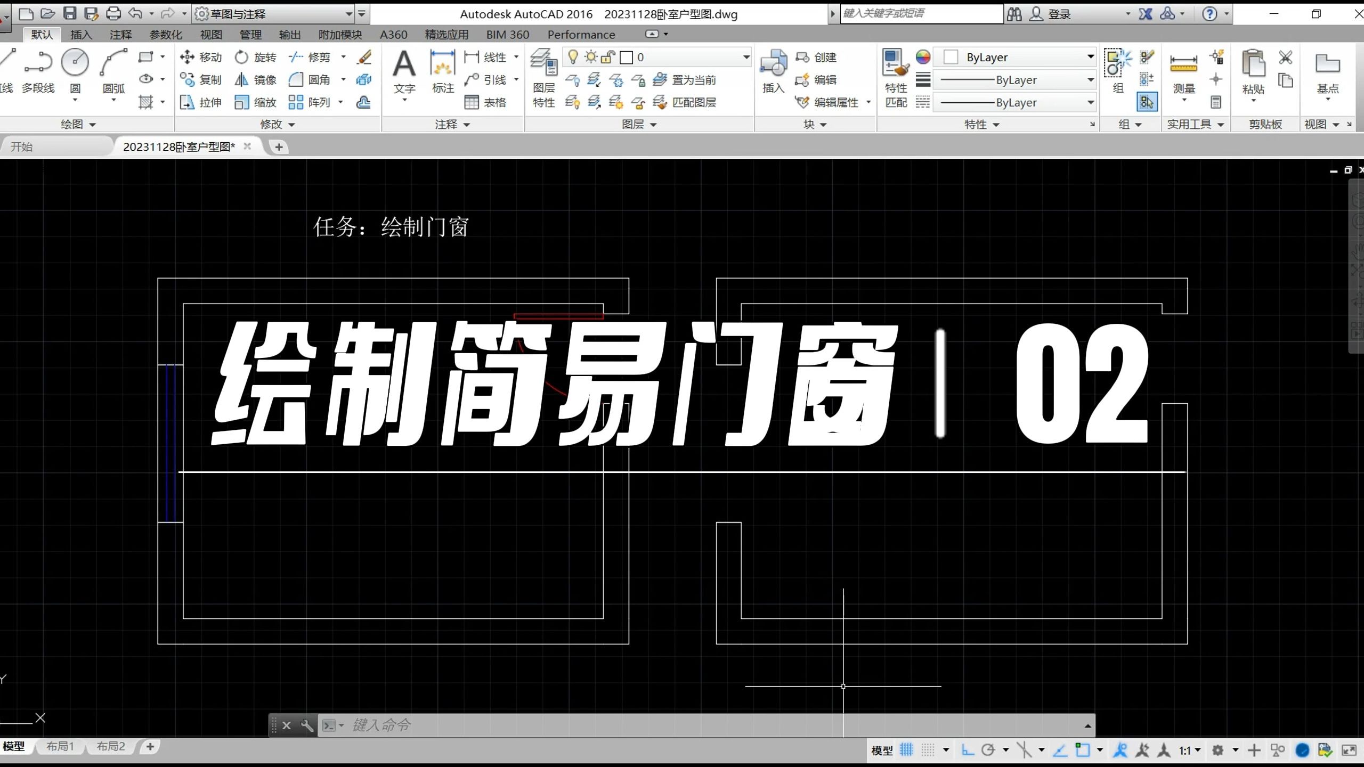1364x767 pixels.
Task: Click the Trim (修剪) tool icon
Action: coord(296,57)
